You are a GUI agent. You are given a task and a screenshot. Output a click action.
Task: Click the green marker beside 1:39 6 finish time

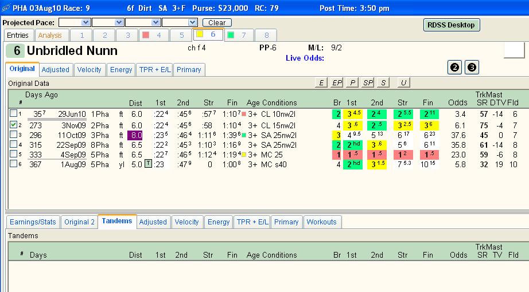tap(244, 135)
